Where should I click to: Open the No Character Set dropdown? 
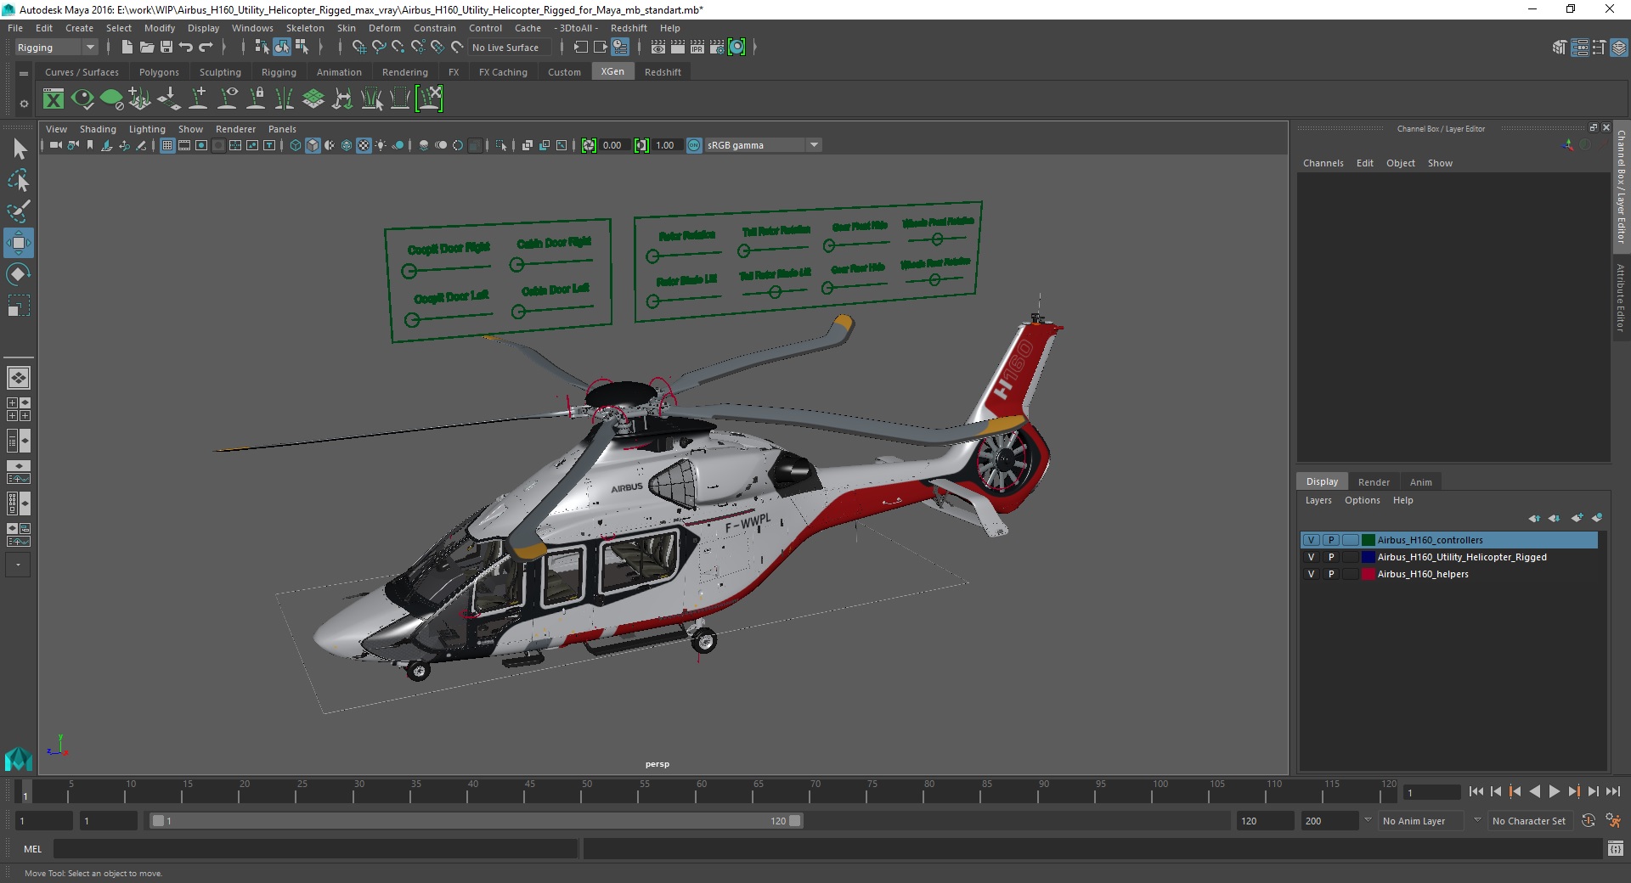pyautogui.click(x=1532, y=821)
